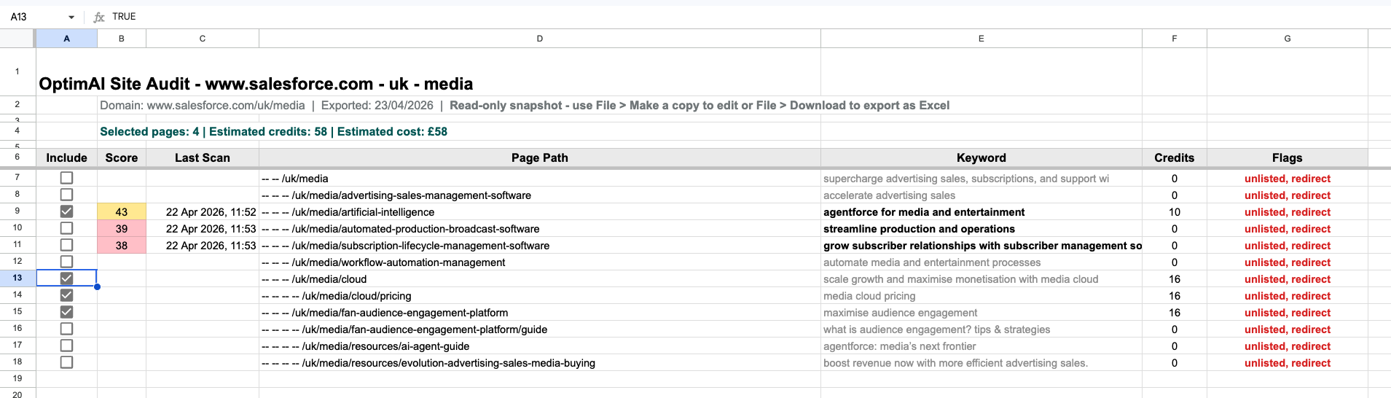Select keyword 'media cloud pricing'
Viewport: 1391px width, 398px height.
click(x=981, y=295)
